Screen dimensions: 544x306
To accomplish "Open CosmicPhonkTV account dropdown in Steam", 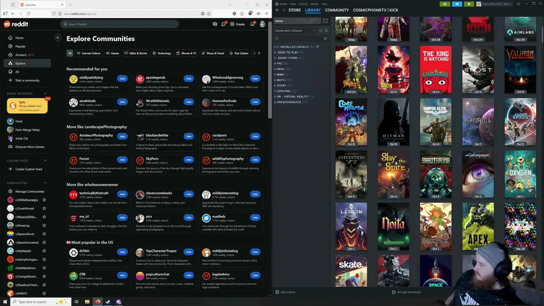I will coord(495,4).
